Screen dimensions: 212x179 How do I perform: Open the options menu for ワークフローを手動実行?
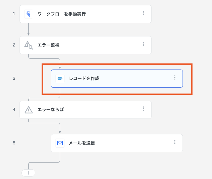tap(144, 13)
